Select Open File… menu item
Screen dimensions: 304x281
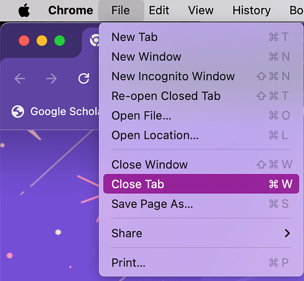point(201,115)
